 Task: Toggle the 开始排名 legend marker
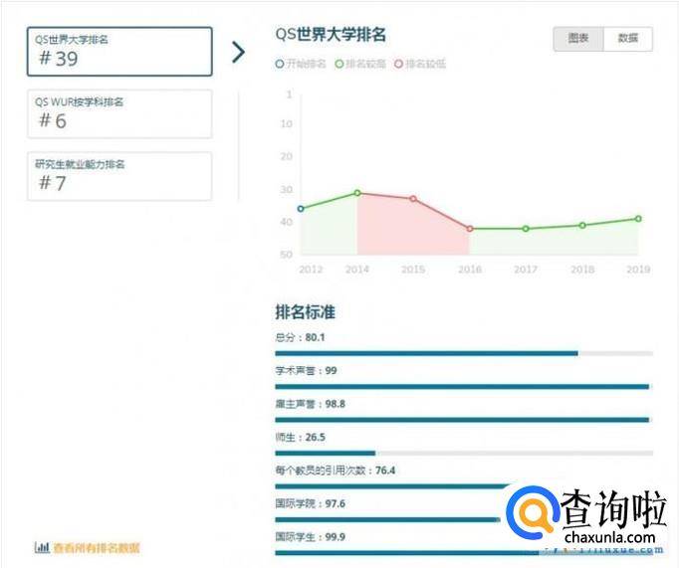[x=280, y=64]
